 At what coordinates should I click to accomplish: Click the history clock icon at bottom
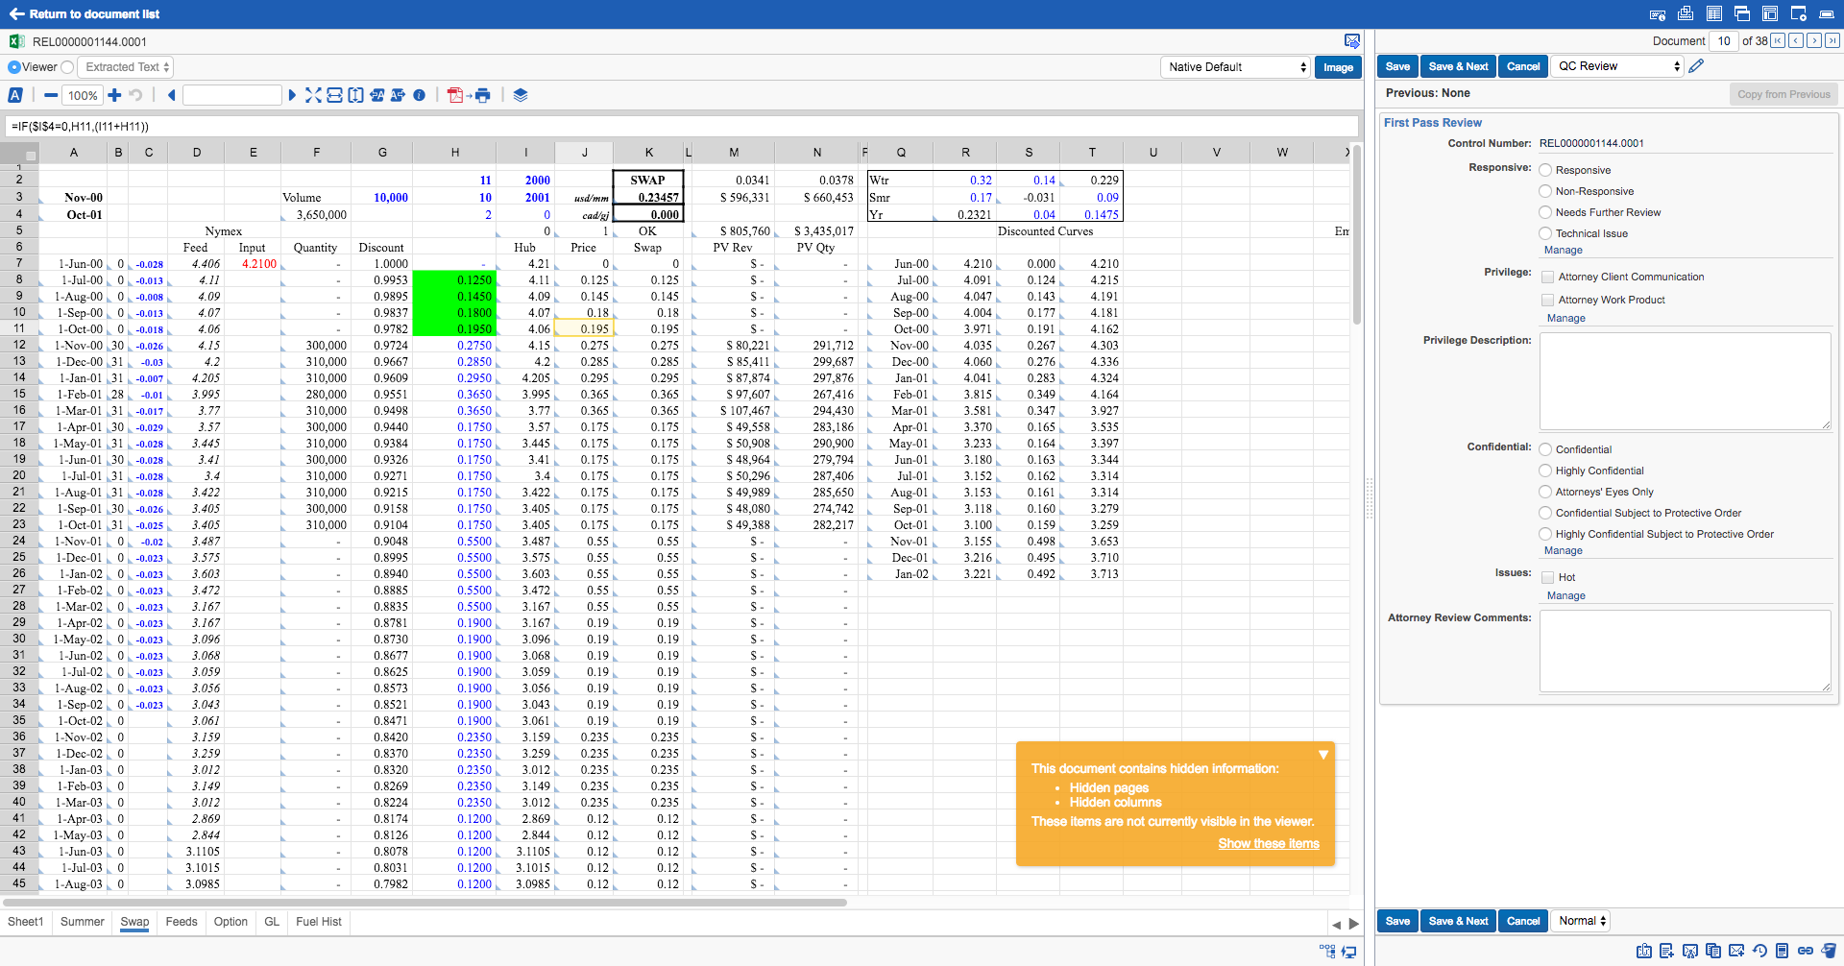[x=1759, y=951]
